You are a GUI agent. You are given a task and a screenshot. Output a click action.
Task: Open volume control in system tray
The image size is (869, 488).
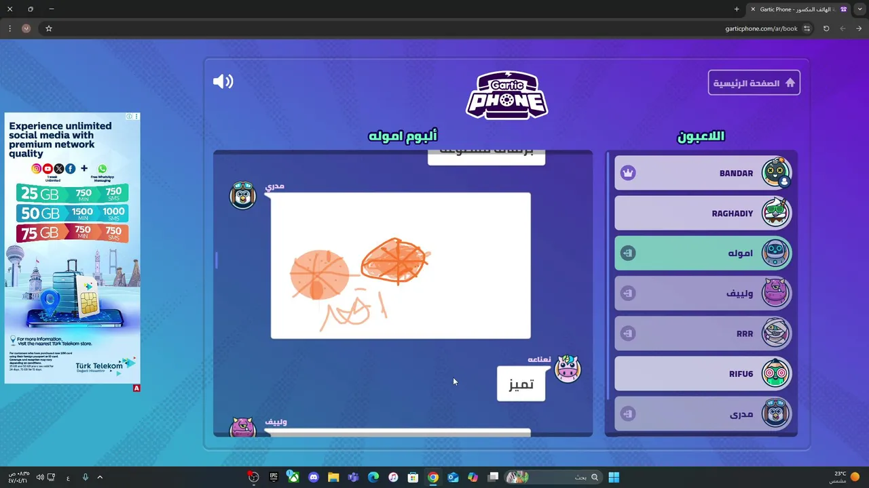coord(39,477)
